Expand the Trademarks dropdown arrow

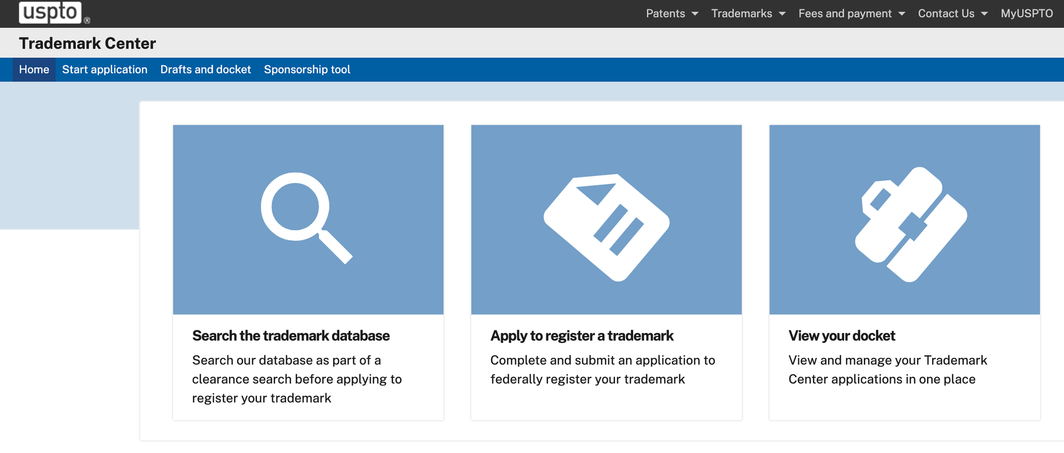coord(782,14)
